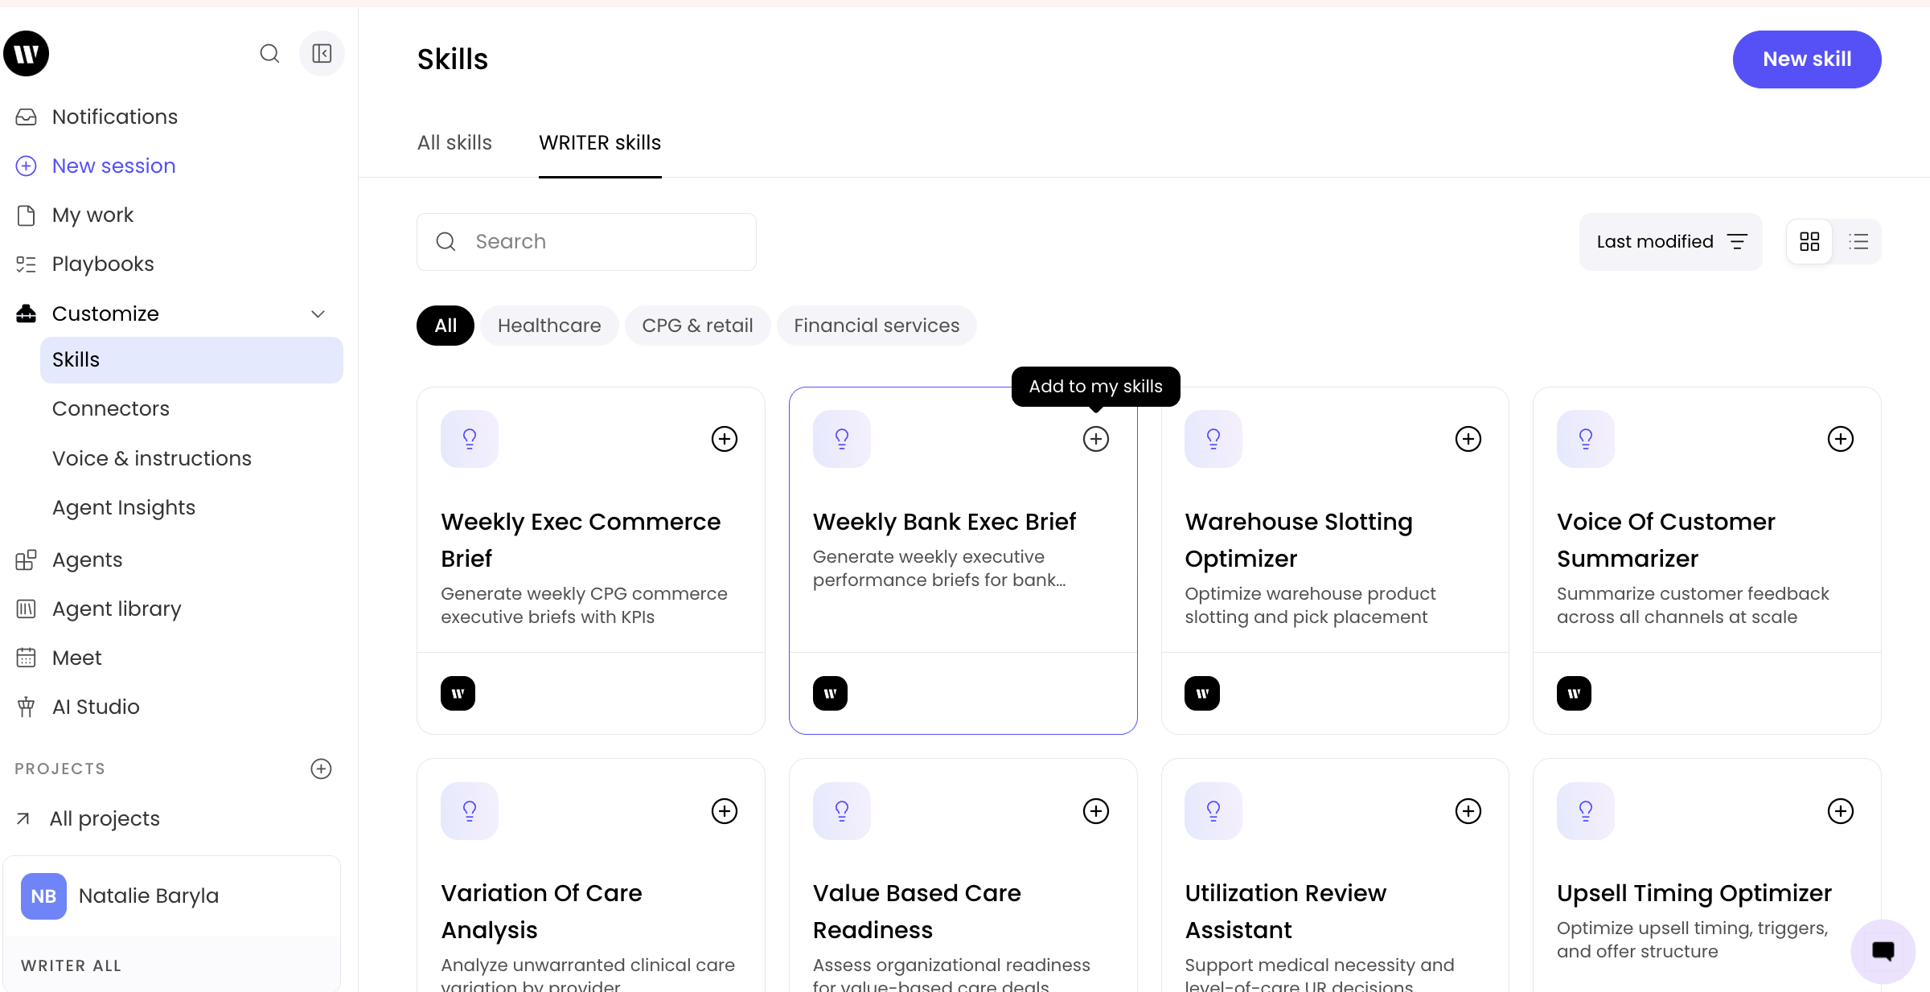Click the add project plus icon
1930x992 pixels.
(321, 769)
